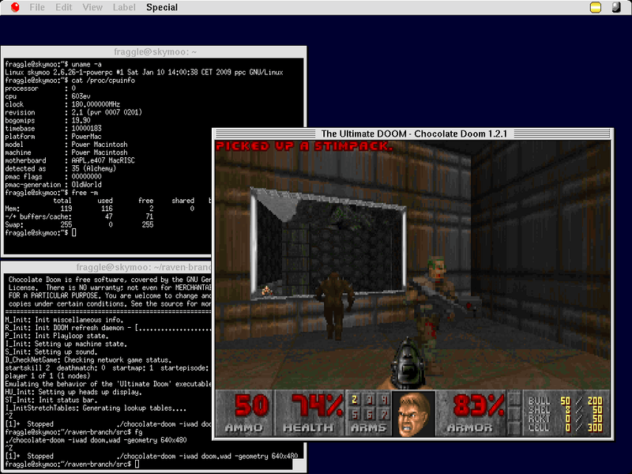Select arms slot 7 in Doom status bar
Image resolution: width=632 pixels, height=474 pixels.
click(x=384, y=414)
